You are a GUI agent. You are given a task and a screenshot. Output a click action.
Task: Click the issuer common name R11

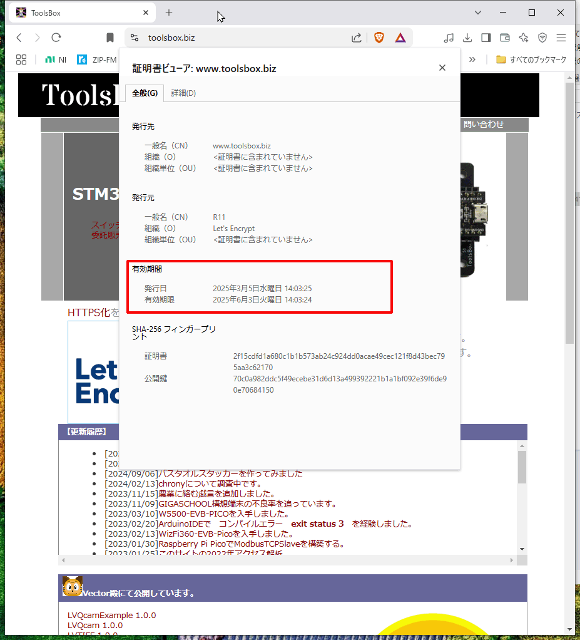pyautogui.click(x=219, y=217)
